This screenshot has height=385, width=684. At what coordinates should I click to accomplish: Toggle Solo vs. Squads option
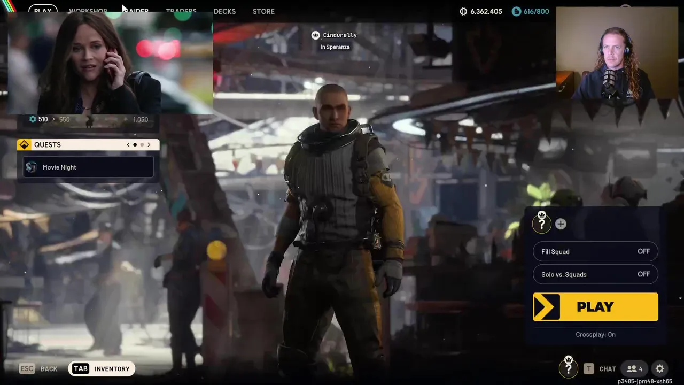[595, 274]
